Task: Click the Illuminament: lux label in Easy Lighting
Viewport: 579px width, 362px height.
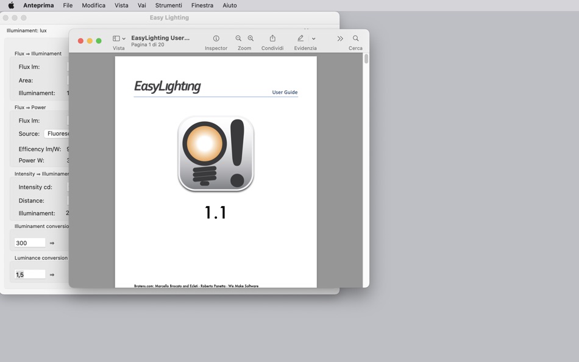Action: [x=27, y=30]
